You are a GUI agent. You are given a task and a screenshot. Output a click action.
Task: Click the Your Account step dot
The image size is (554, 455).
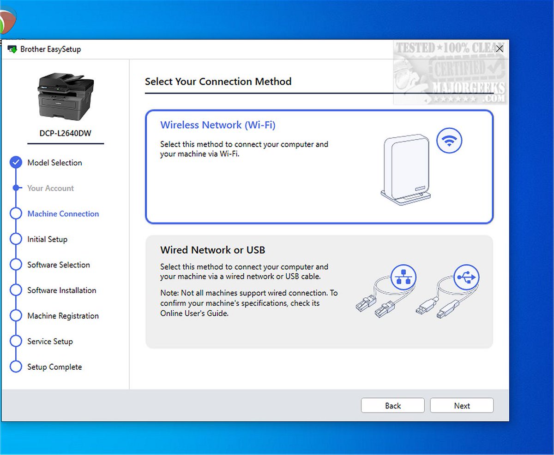pyautogui.click(x=16, y=188)
